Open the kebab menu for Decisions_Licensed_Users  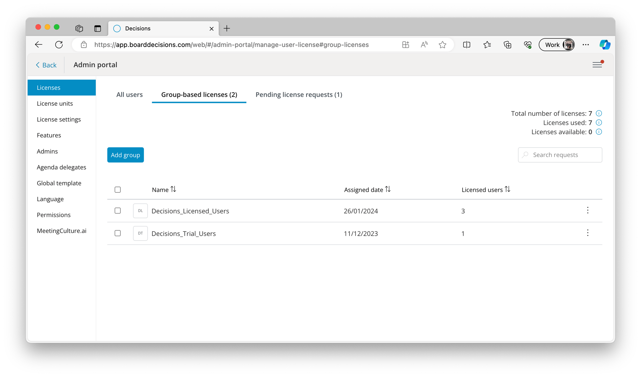tap(588, 210)
